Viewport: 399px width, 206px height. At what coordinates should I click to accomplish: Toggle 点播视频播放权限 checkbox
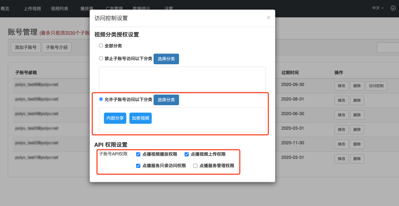(x=138, y=154)
